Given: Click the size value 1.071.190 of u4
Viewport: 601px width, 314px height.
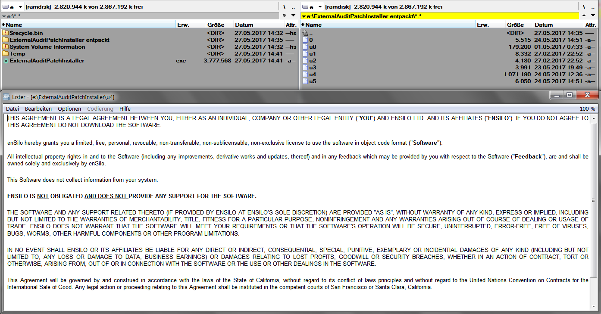Looking at the screenshot, I should pos(517,75).
